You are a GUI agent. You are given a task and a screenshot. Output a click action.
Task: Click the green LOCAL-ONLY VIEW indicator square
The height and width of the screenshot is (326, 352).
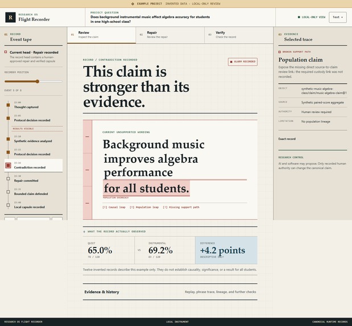[x=299, y=17]
